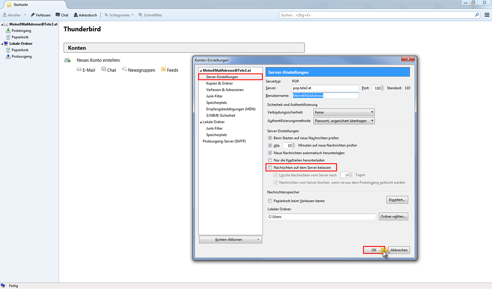This screenshot has width=492, height=289.
Task: Open the Verbindungssicherheit dropdown
Action: 344,112
